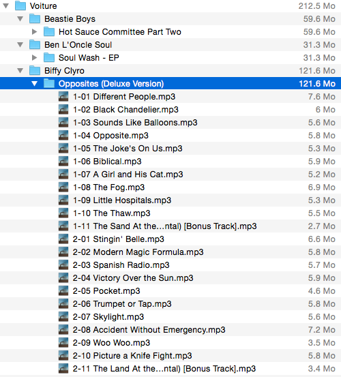Select file name 2-10 Picture a Knife Fight.mp3

click(132, 356)
